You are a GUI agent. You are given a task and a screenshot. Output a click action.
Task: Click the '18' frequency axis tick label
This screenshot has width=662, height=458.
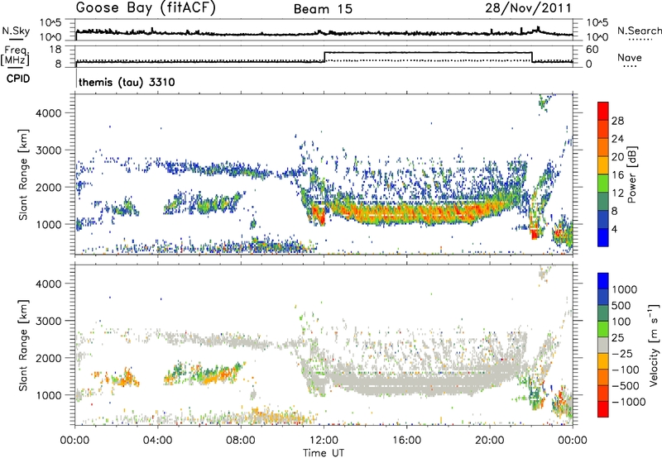[x=55, y=49]
